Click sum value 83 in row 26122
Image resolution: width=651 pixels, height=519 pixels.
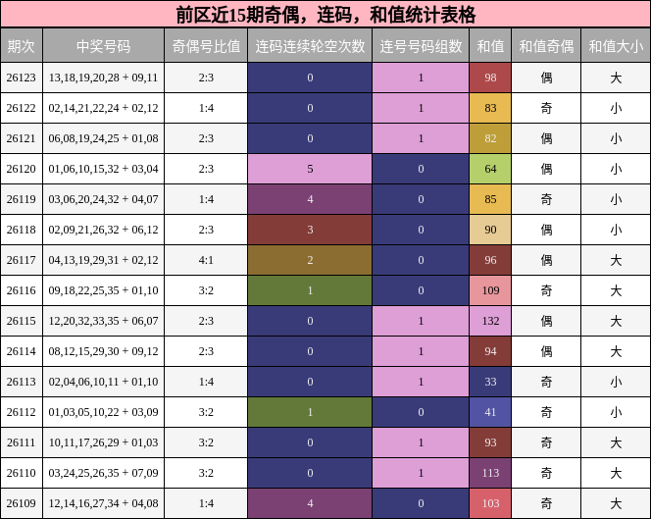click(x=490, y=108)
